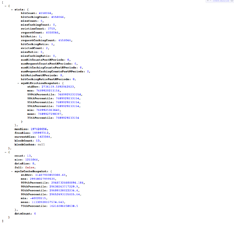Select the size value 1215064
234x226 pixels.
click(31, 160)
